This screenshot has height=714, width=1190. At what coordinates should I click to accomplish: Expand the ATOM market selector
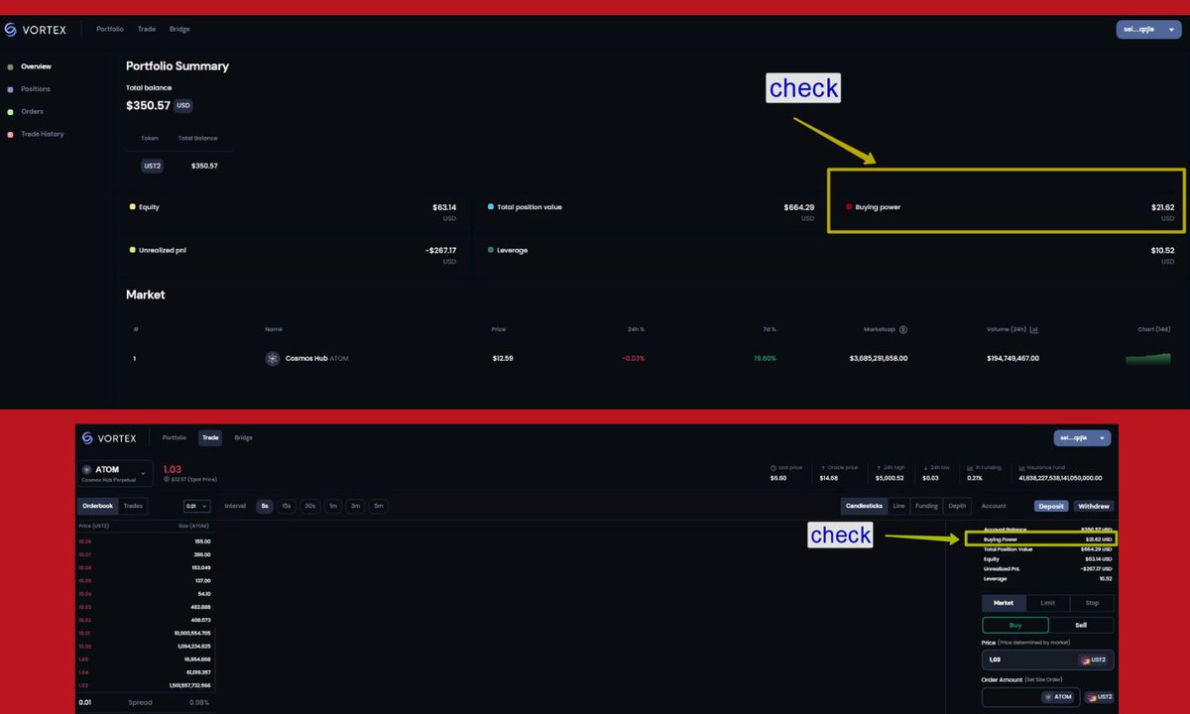(x=143, y=474)
